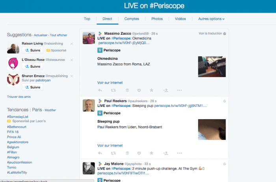Screen dimensions: 276x182
Task: Click the Pocket save icon on Massimo Zacco's tweet
Action: click(x=139, y=90)
